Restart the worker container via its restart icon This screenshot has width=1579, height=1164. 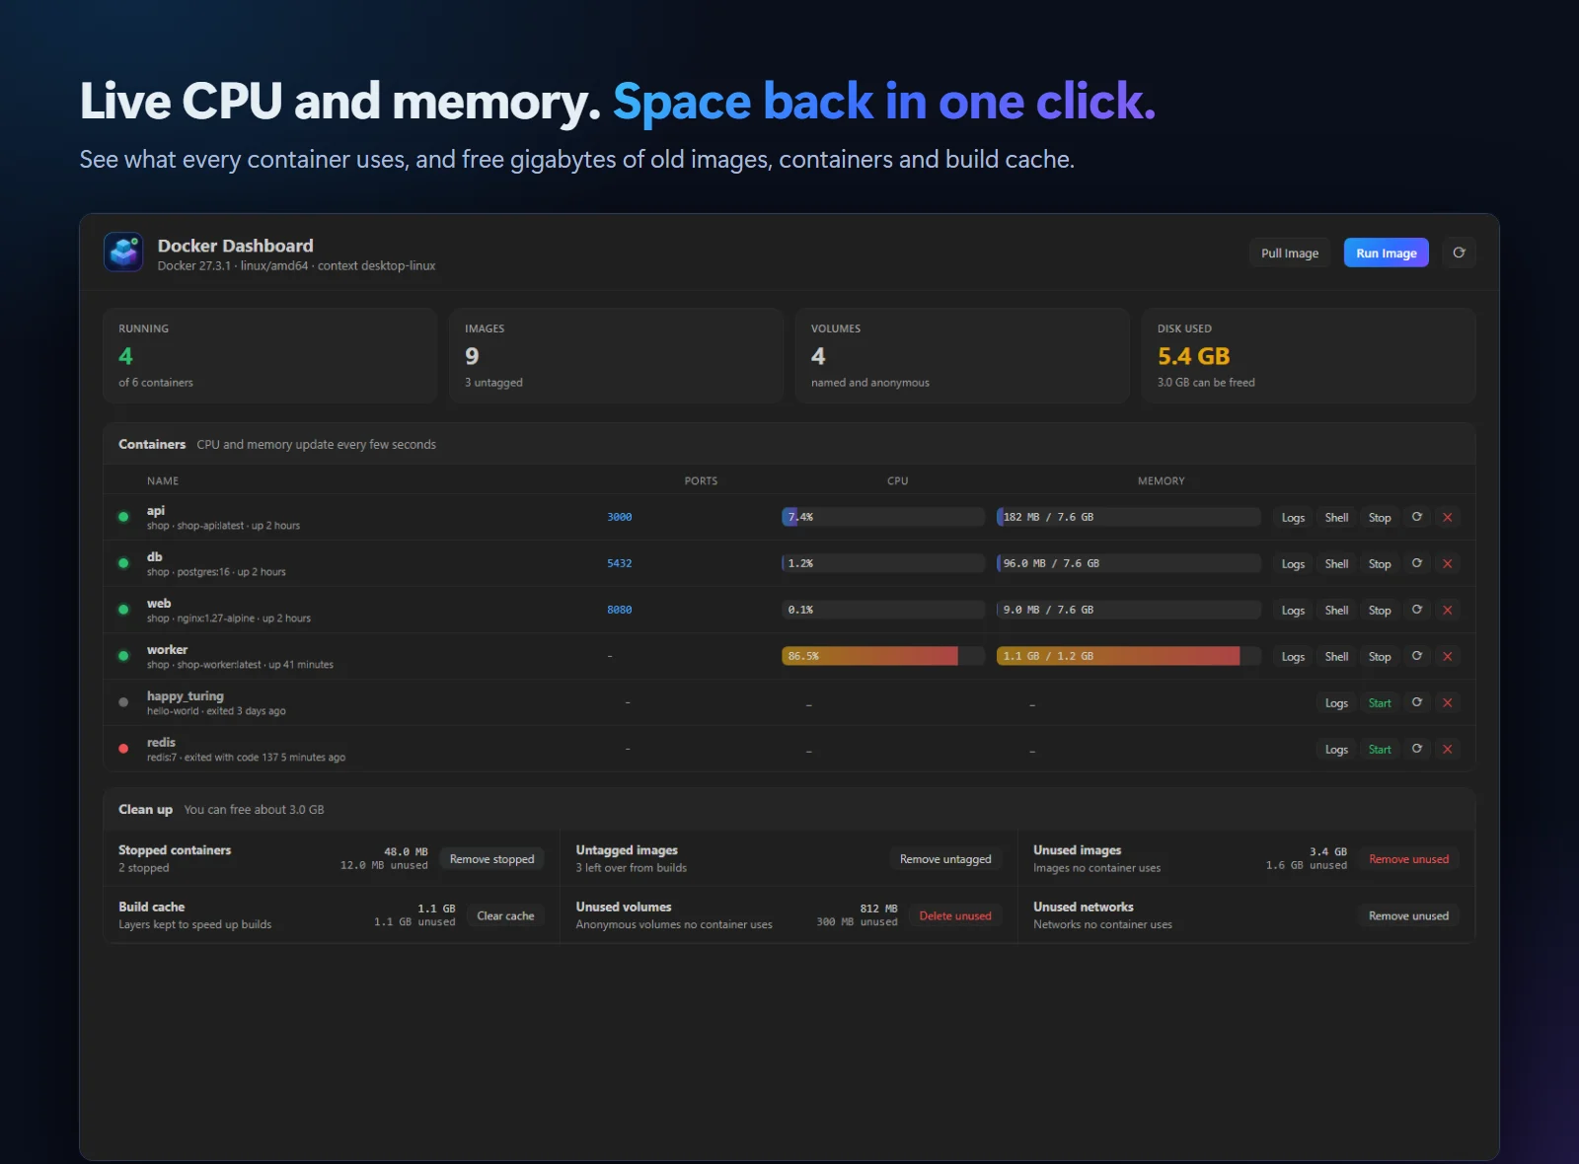coord(1416,656)
